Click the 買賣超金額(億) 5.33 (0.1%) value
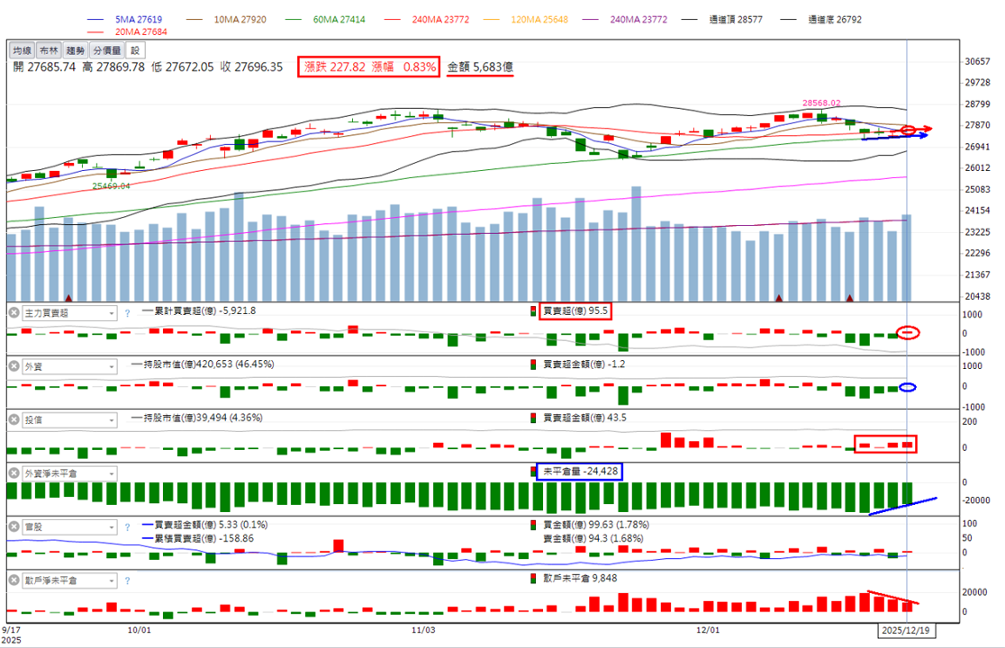 [212, 525]
